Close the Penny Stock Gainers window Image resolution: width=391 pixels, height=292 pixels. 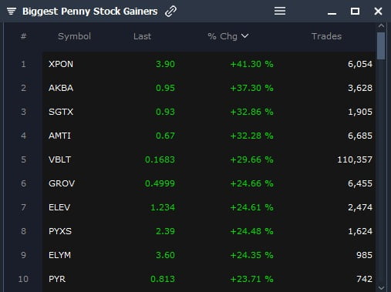[x=378, y=12]
